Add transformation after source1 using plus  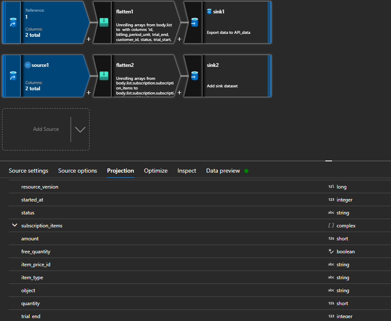pyautogui.click(x=89, y=92)
